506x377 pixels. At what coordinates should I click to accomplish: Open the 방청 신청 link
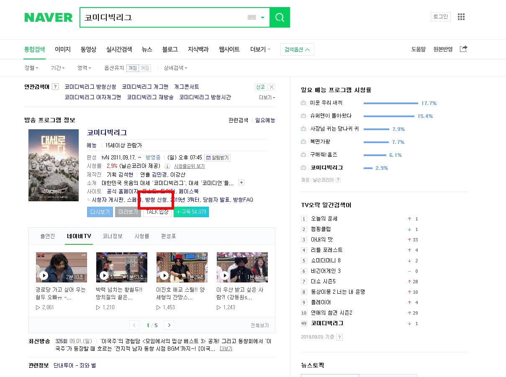pos(156,200)
